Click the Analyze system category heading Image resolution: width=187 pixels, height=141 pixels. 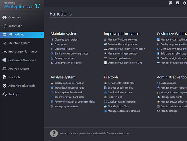[x=63, y=77]
